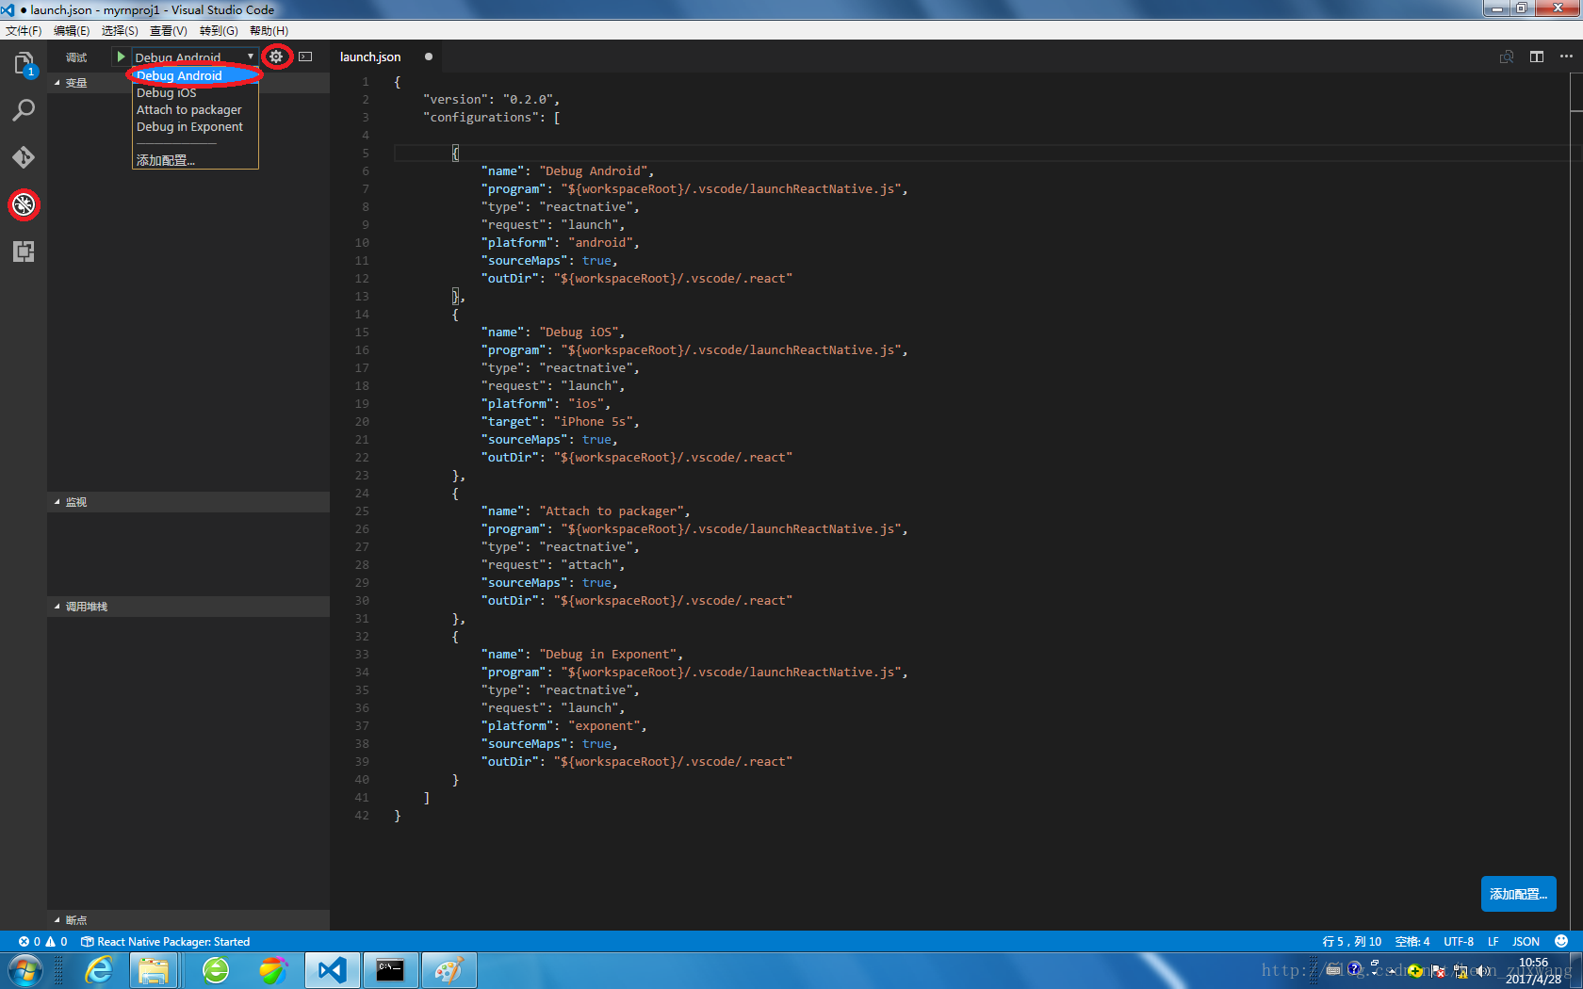
Task: Open the green browser icon on taskbar
Action: (216, 969)
